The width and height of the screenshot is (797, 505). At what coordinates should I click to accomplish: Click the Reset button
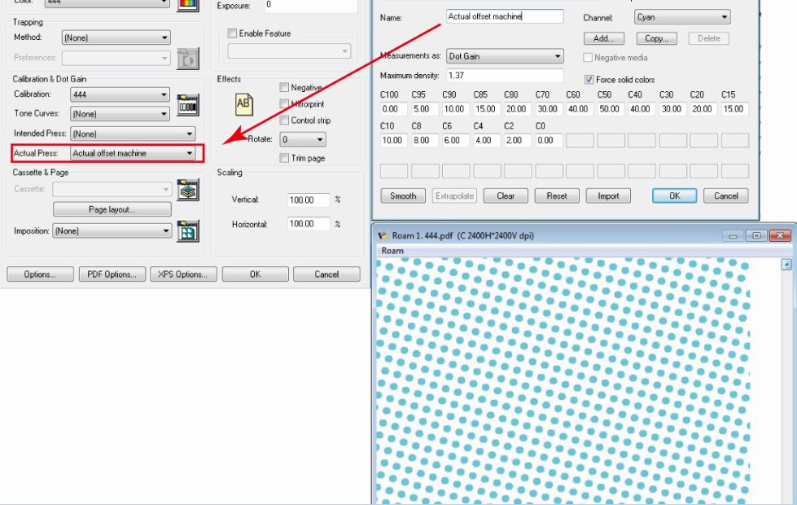tap(557, 195)
